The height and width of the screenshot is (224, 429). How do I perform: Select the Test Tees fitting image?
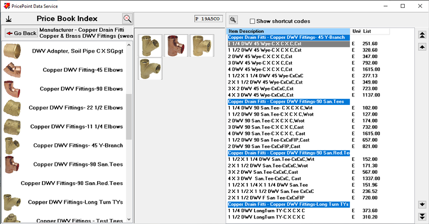coord(12,218)
